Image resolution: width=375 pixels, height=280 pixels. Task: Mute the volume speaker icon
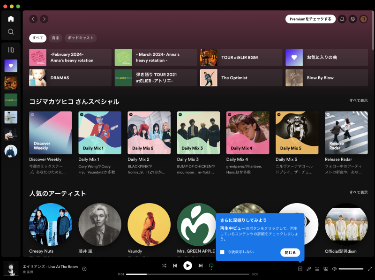334,269
